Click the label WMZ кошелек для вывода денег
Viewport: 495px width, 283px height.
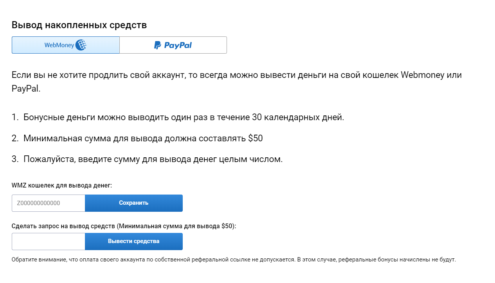[62, 185]
